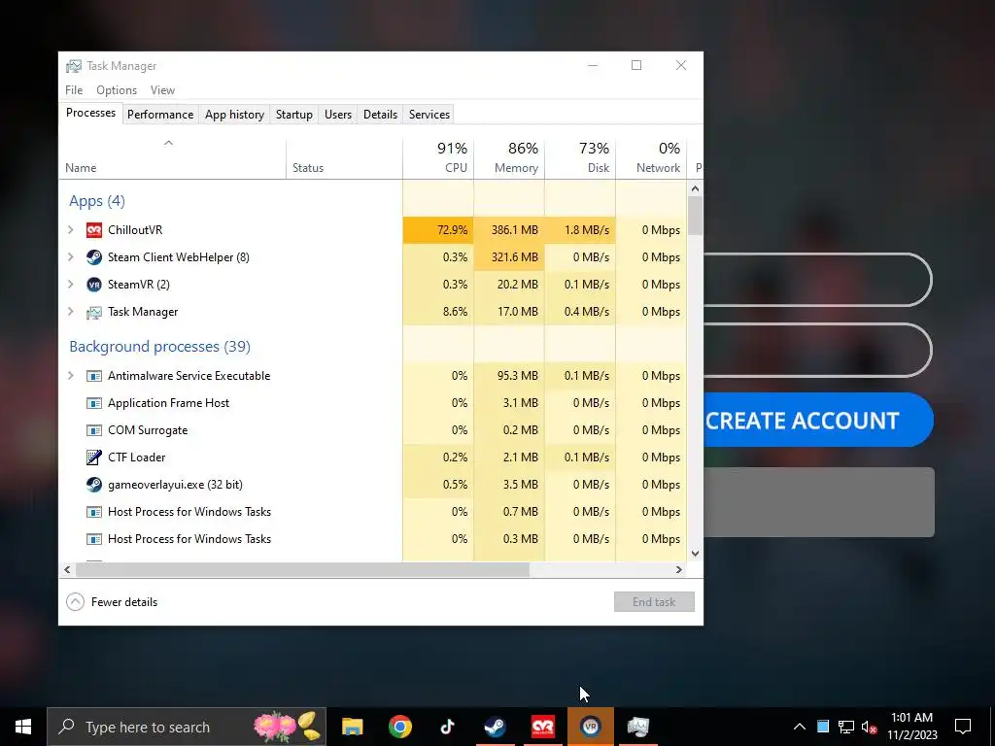Click the CREATE ACCOUNT button in ChilloutVR
Screen dimensions: 995x746
click(818, 420)
